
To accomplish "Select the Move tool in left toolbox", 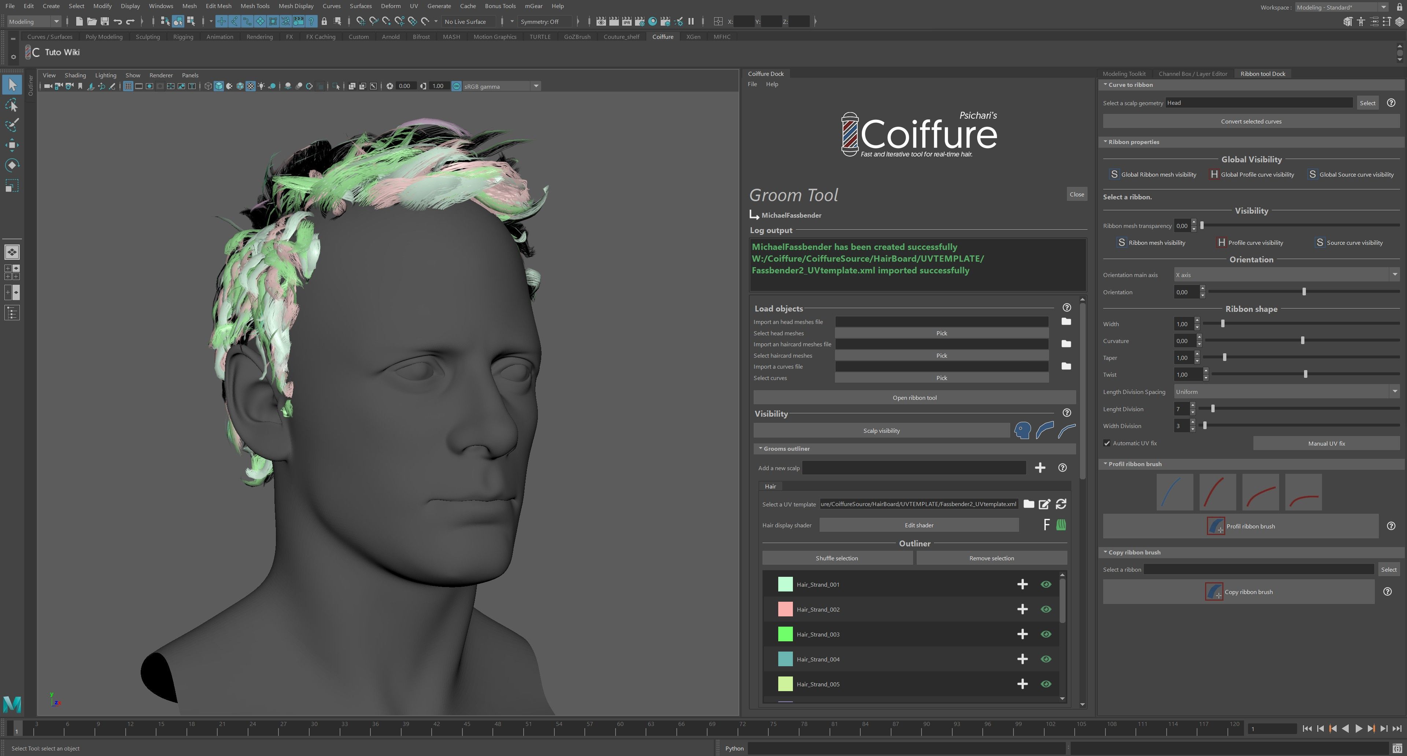I will pyautogui.click(x=12, y=145).
